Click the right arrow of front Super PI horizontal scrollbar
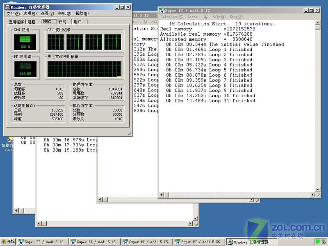The image size is (328, 246). (312, 195)
